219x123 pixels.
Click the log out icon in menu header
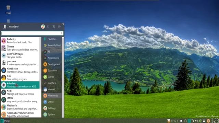coord(60,27)
